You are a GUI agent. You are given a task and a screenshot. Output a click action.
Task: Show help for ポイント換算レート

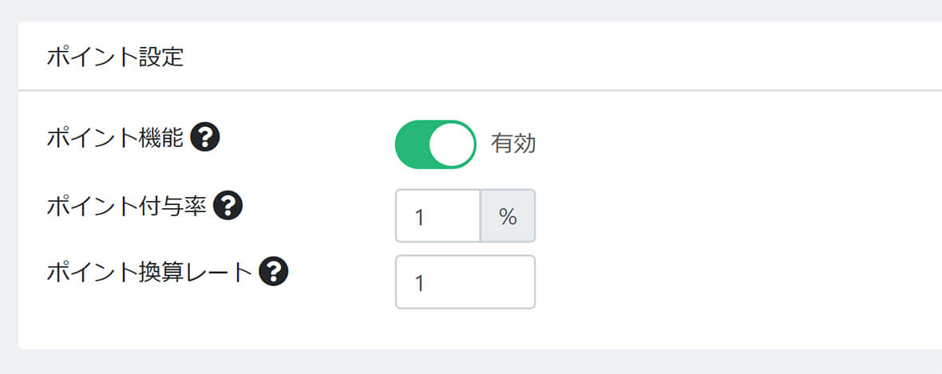(x=274, y=273)
